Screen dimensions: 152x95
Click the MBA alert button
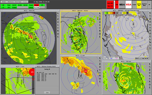point(122,5)
